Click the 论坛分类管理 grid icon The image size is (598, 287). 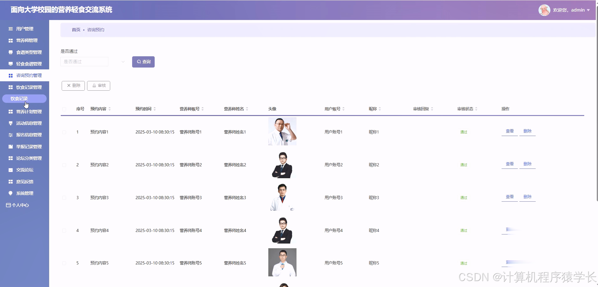tap(11, 158)
